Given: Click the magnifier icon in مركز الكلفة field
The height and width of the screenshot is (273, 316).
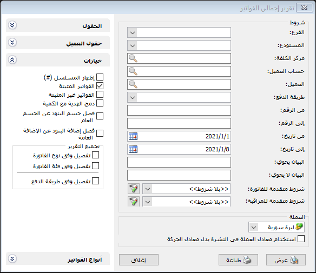Looking at the screenshot, I should (x=133, y=58).
